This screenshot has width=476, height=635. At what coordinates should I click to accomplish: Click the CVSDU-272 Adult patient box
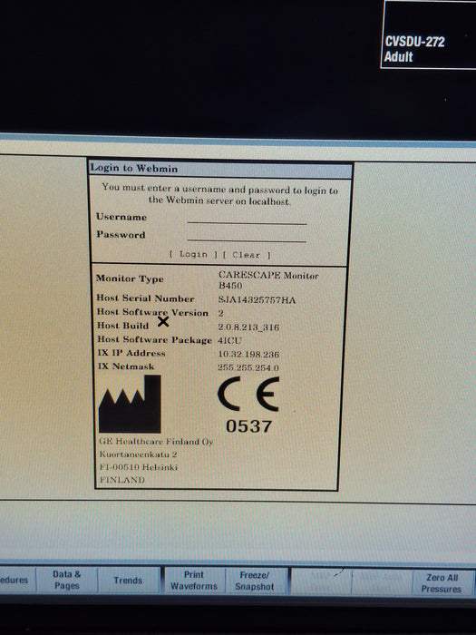(x=429, y=34)
